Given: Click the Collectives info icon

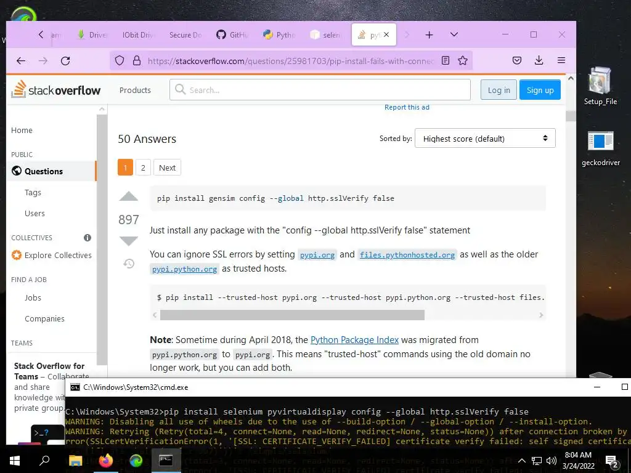Looking at the screenshot, I should (88, 238).
